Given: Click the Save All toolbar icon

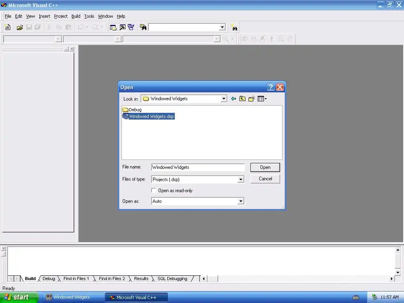Looking at the screenshot, I should click(37, 27).
